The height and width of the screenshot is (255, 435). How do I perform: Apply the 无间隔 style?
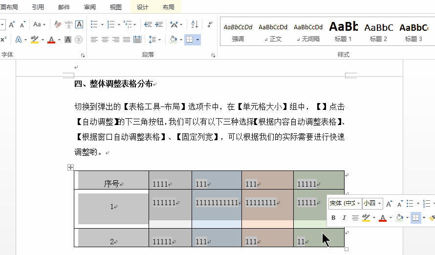tap(308, 31)
